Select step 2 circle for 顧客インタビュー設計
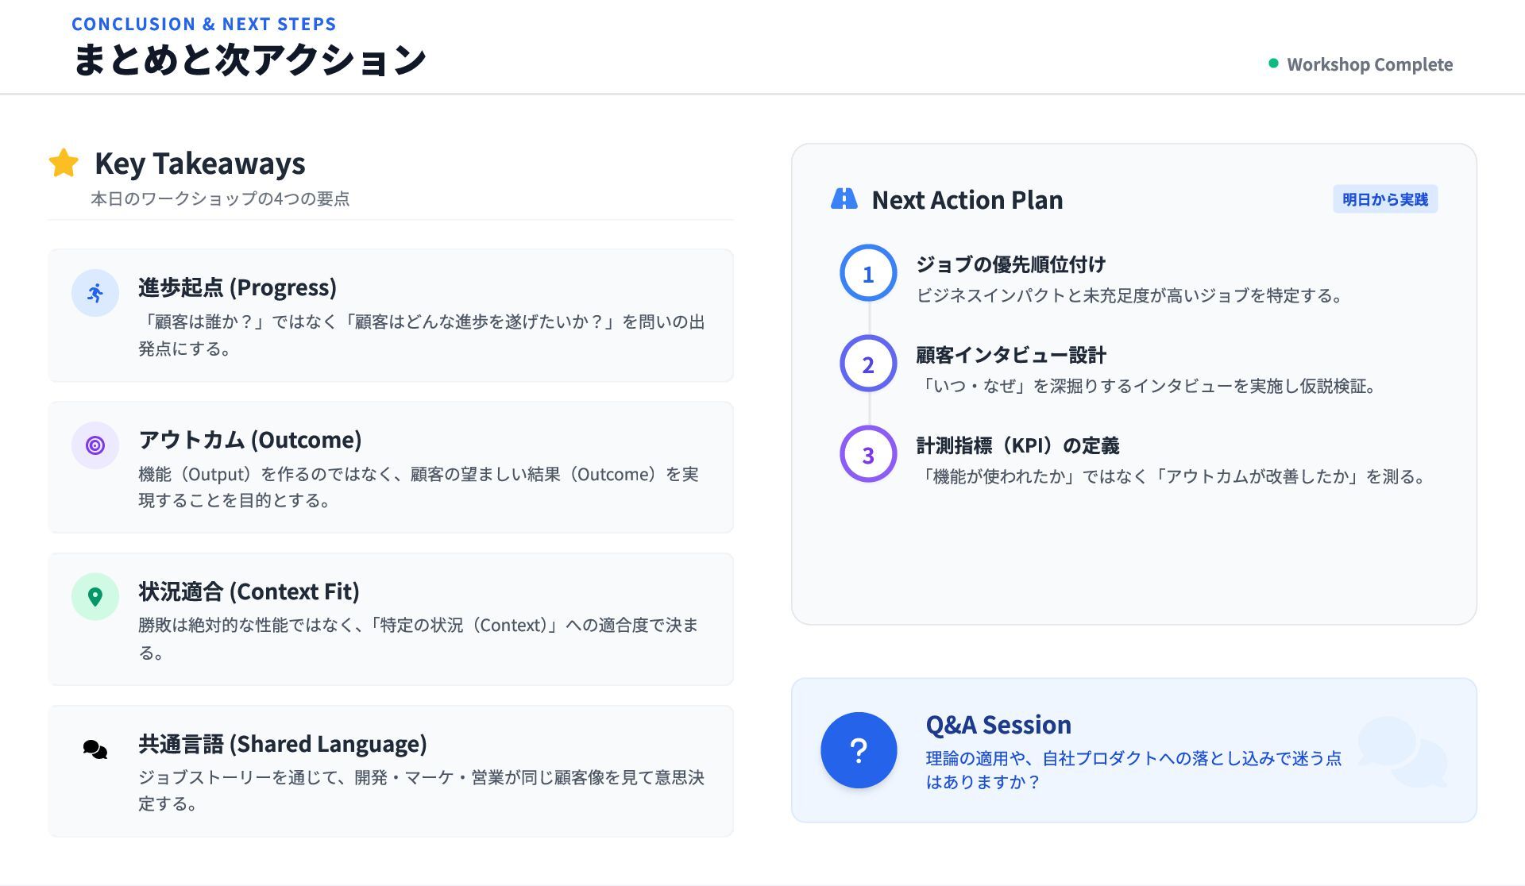 click(868, 364)
